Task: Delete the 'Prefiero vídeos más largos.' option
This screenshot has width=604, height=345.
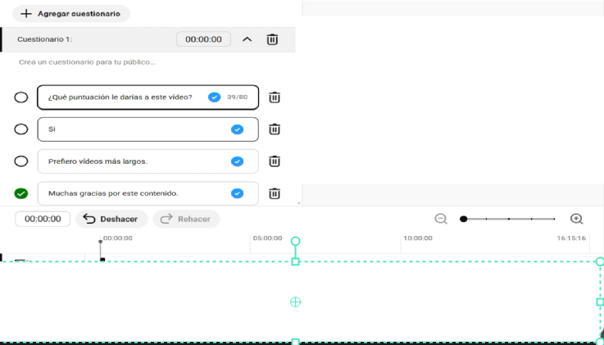Action: [275, 161]
